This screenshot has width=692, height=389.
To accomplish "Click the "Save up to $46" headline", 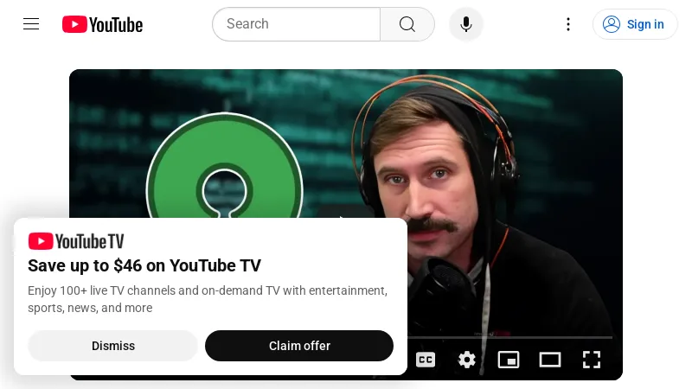I will pyautogui.click(x=144, y=265).
